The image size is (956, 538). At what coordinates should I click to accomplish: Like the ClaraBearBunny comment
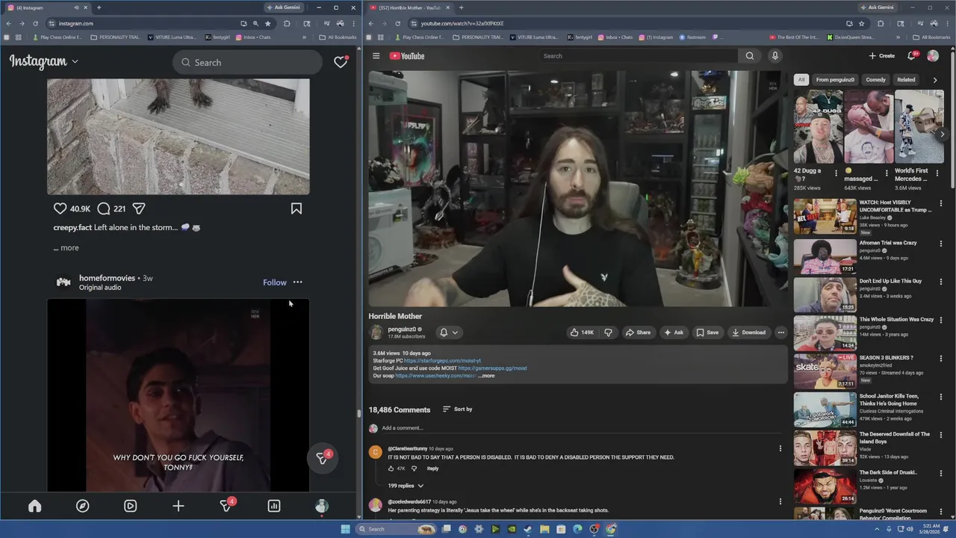point(391,469)
